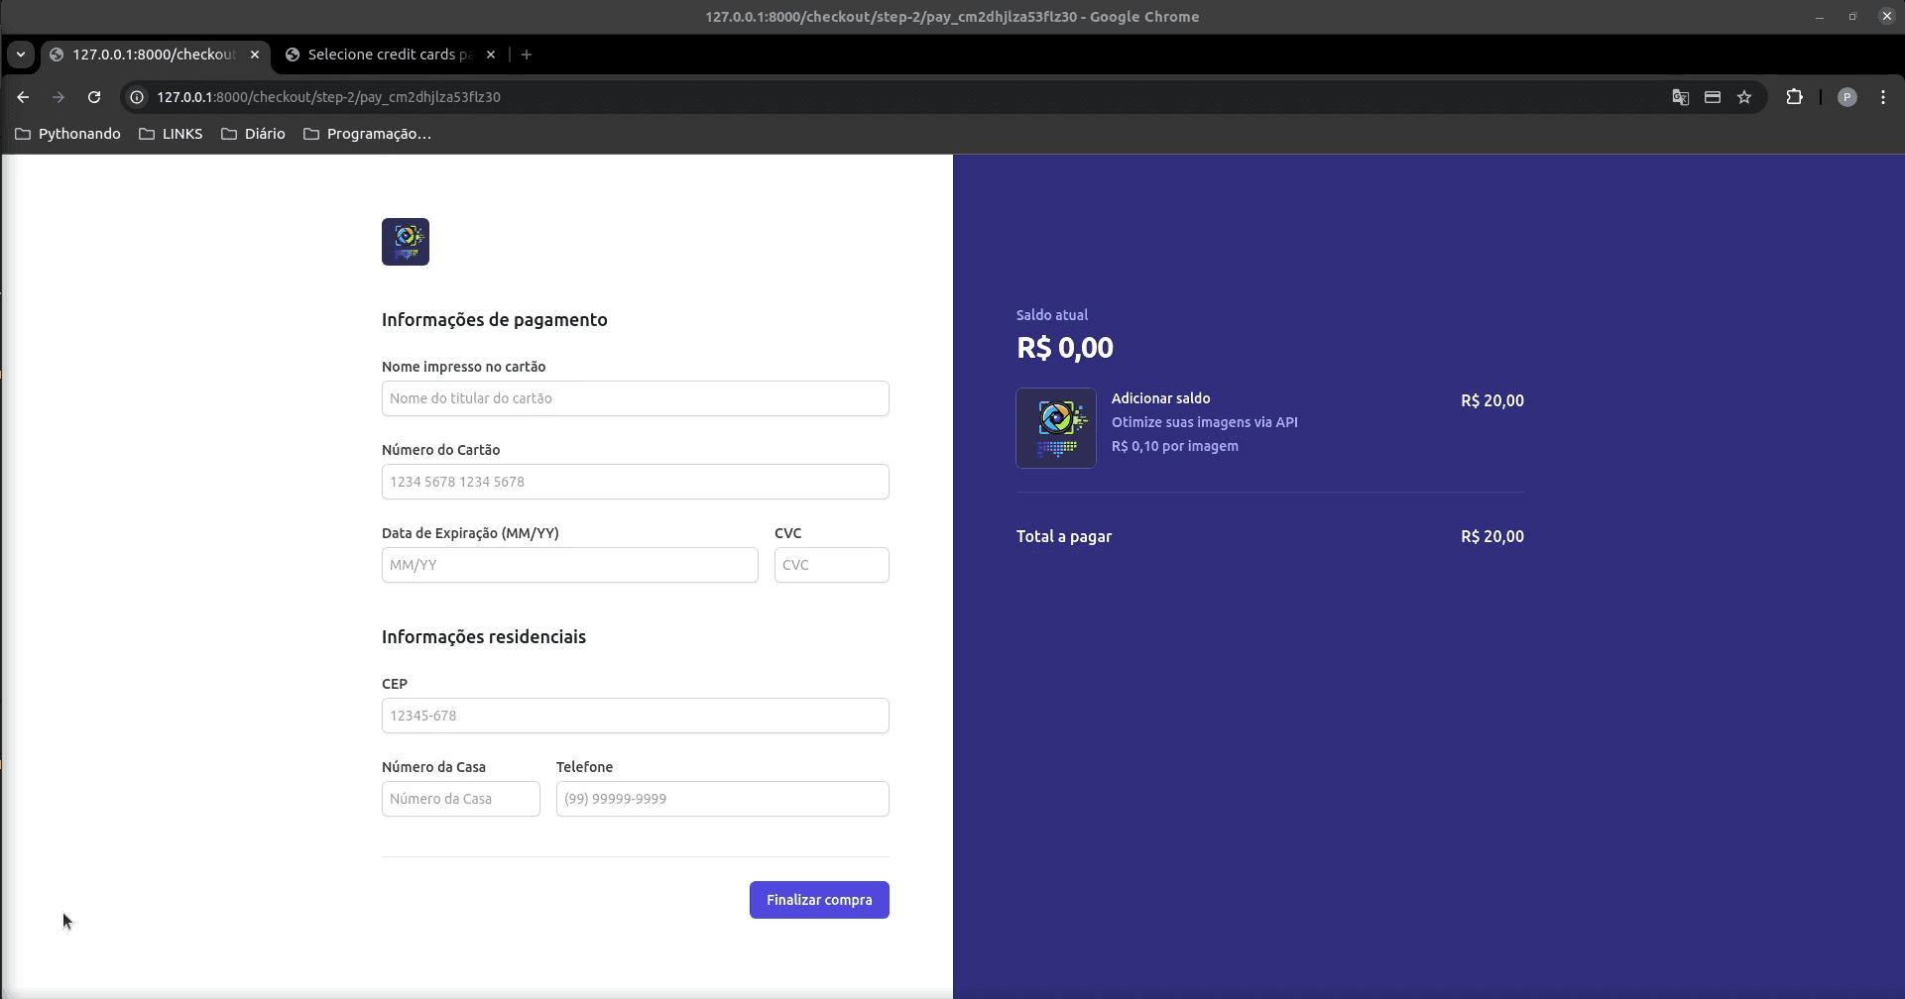Click the Saldo atual label
1905x999 pixels.
[1052, 315]
